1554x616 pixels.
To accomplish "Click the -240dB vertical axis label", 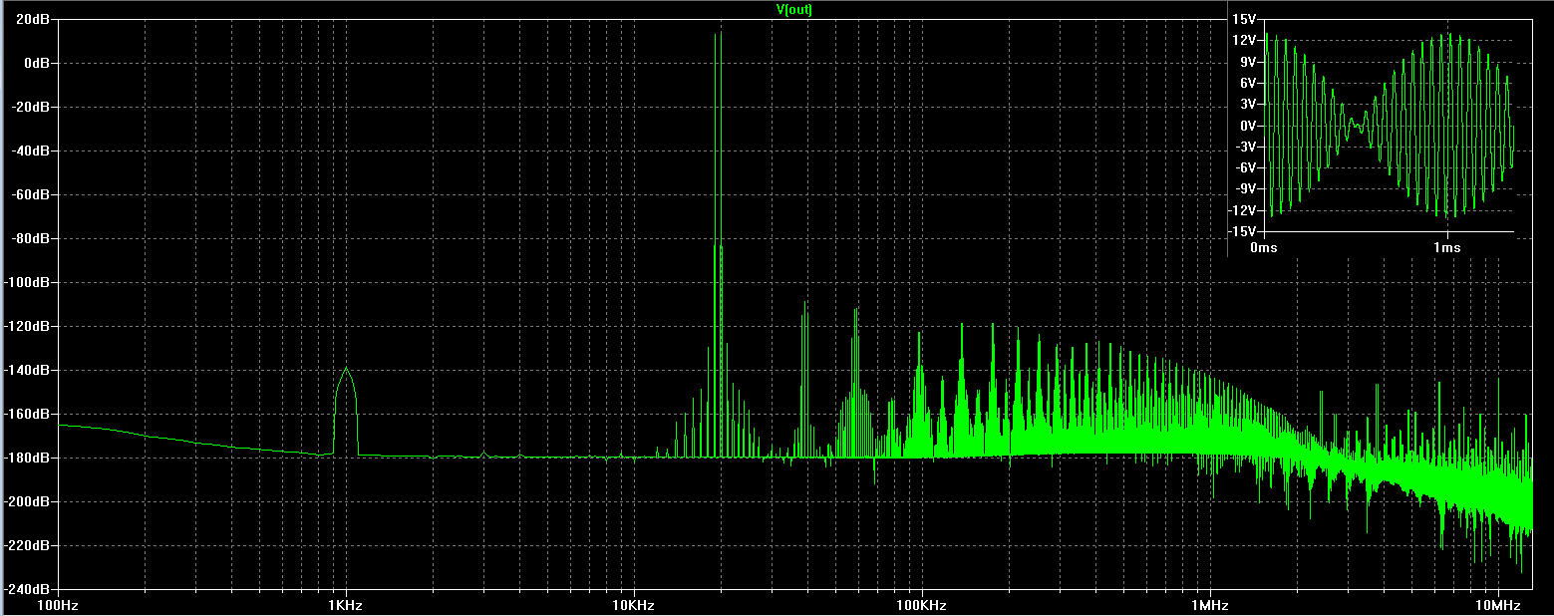I will click(29, 588).
